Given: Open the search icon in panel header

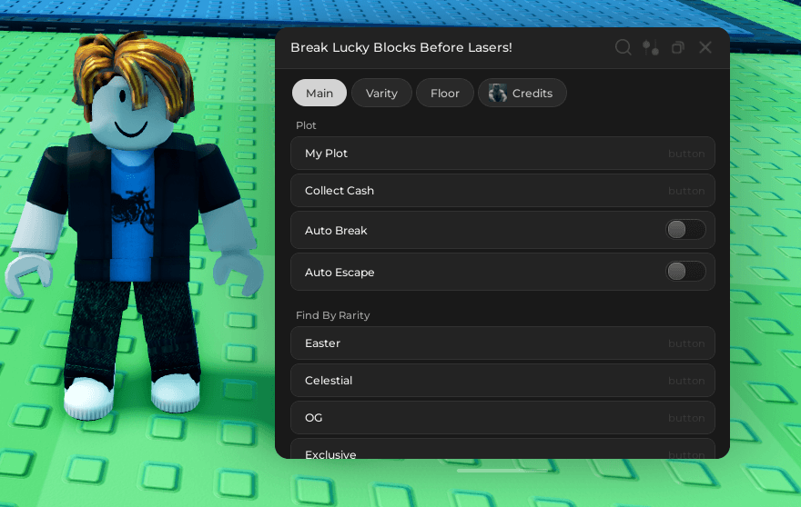Looking at the screenshot, I should (x=623, y=47).
